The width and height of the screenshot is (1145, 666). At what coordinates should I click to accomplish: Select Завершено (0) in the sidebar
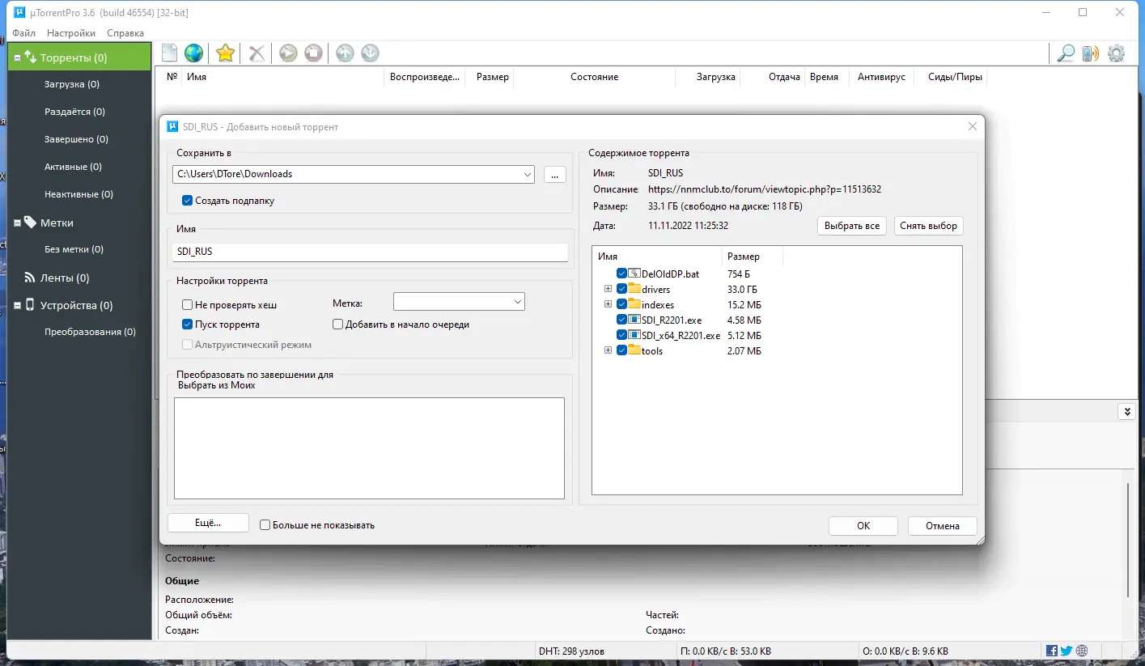pyautogui.click(x=76, y=139)
